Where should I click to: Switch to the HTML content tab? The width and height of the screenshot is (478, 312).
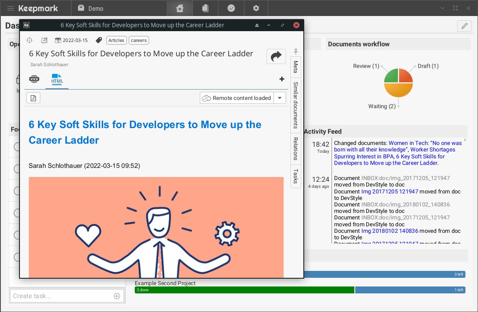57,79
